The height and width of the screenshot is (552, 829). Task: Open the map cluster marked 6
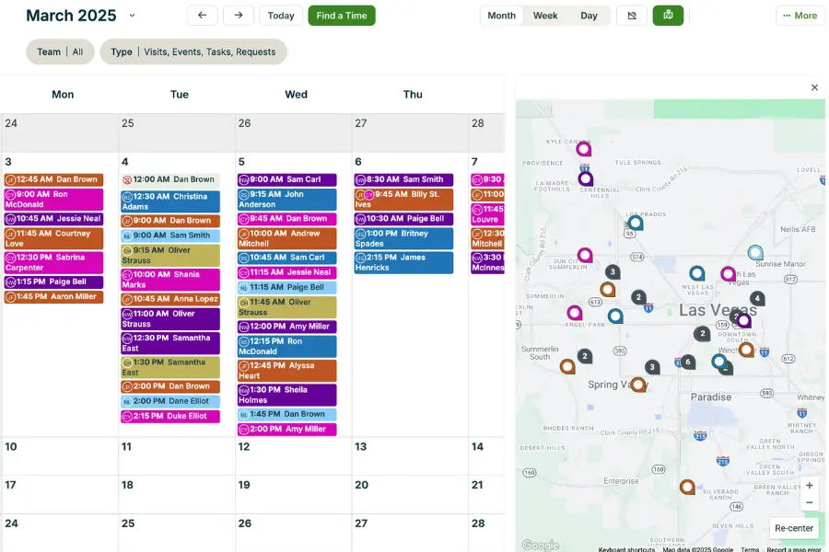688,362
